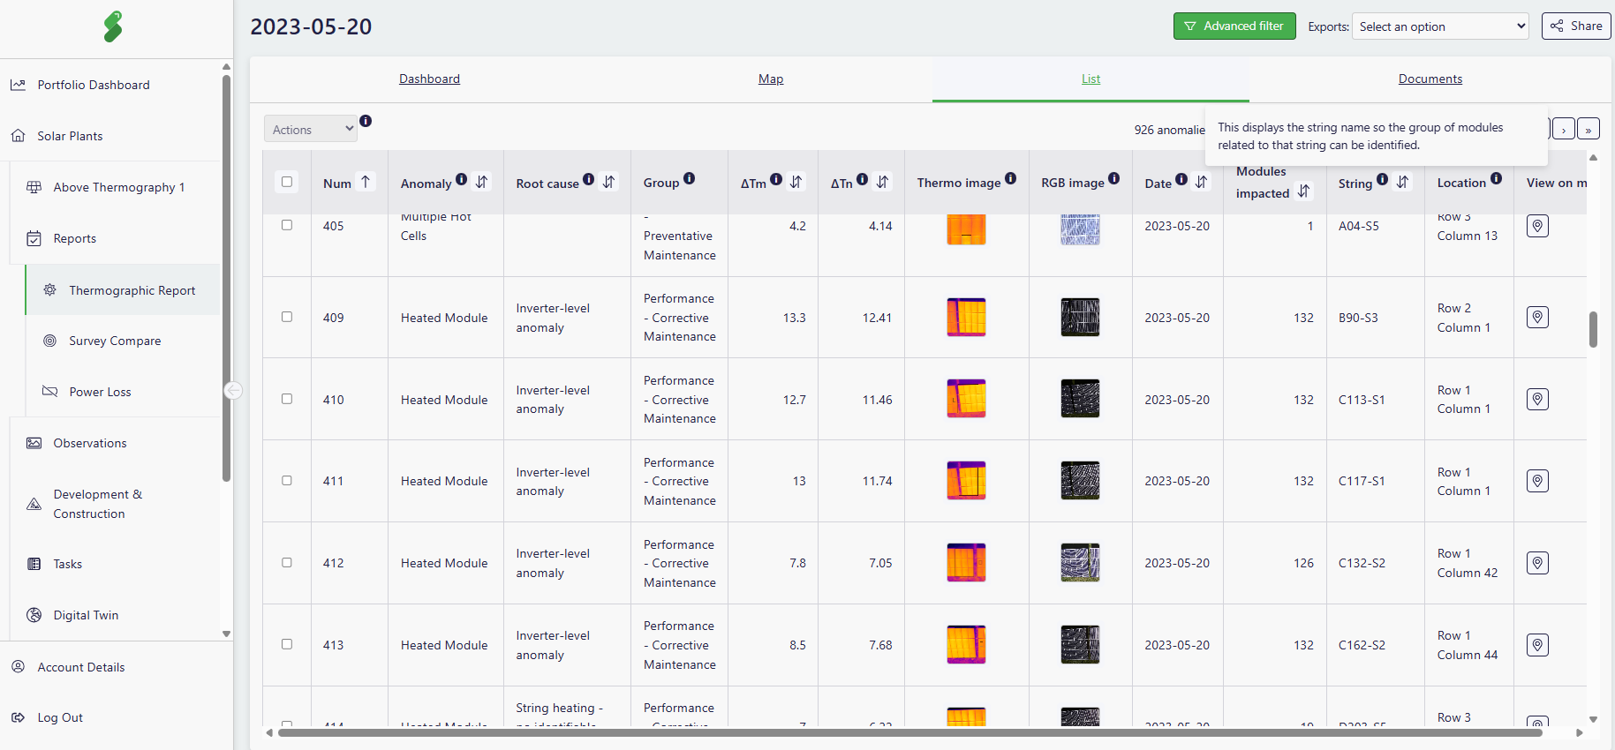
Task: Go to the last page of results
Action: click(1588, 129)
